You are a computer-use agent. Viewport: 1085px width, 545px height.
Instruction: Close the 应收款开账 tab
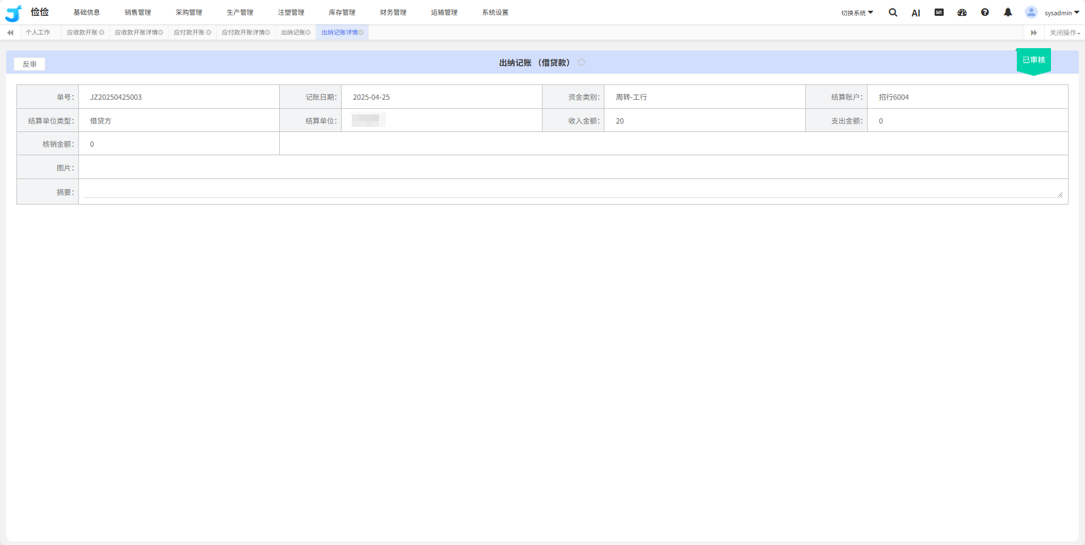102,33
